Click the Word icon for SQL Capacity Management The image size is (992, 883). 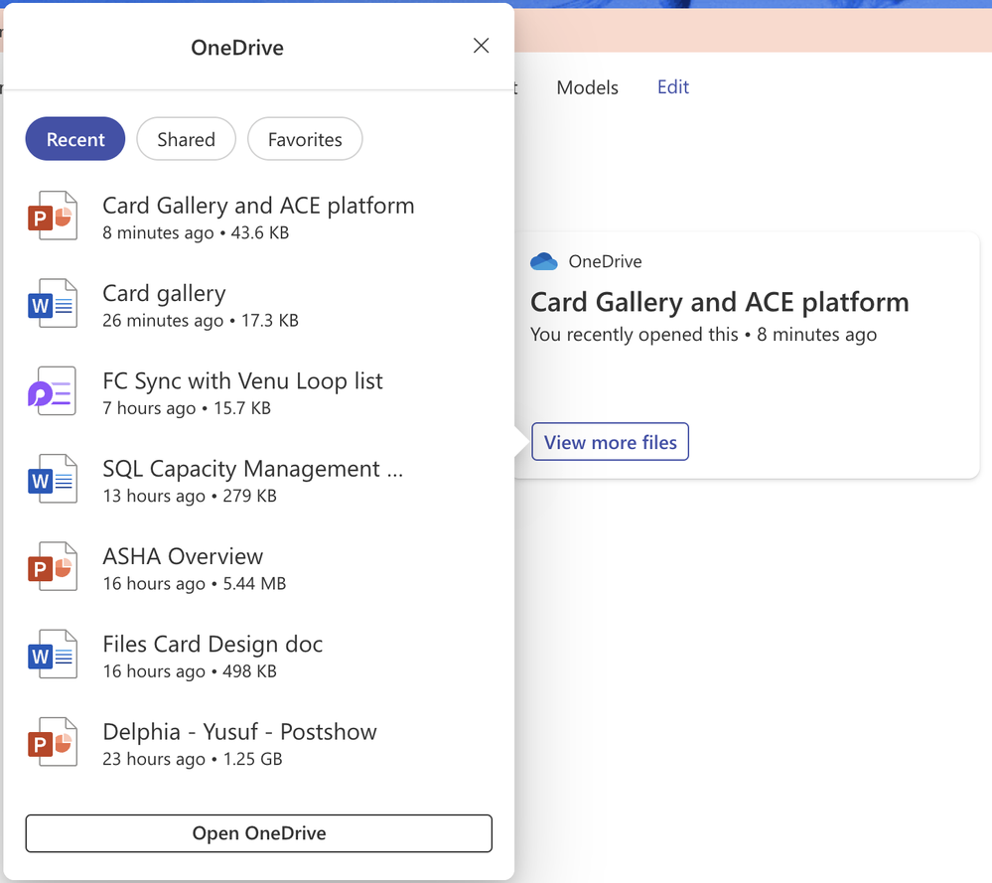[53, 479]
